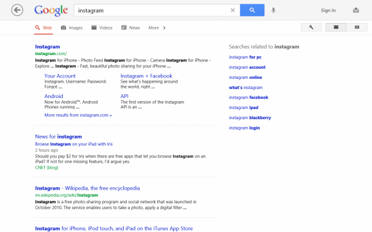Open the More tab
Screen dimensions: 372x232
[153, 28]
